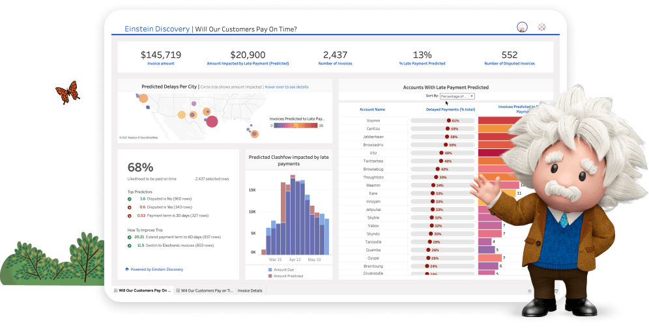This screenshot has height=332, width=649.
Task: Open the second Will Our Customers Pay on Ti... tab
Action: point(205,290)
